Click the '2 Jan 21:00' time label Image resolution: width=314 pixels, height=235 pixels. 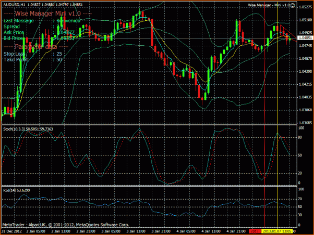click(86, 231)
